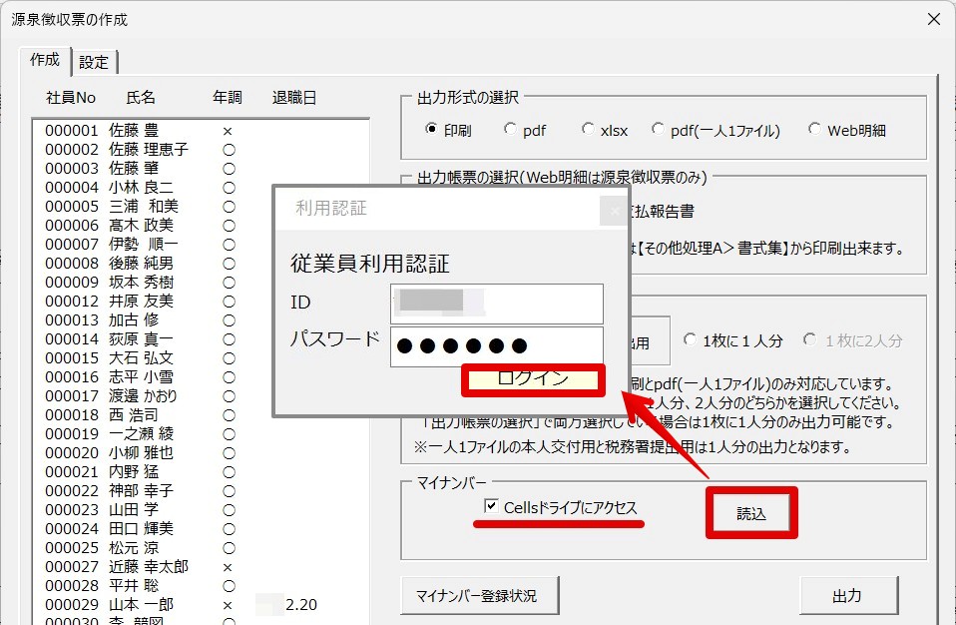Close the 源泉徴収票の作成 window
Screen dimensions: 956x625
(x=934, y=20)
